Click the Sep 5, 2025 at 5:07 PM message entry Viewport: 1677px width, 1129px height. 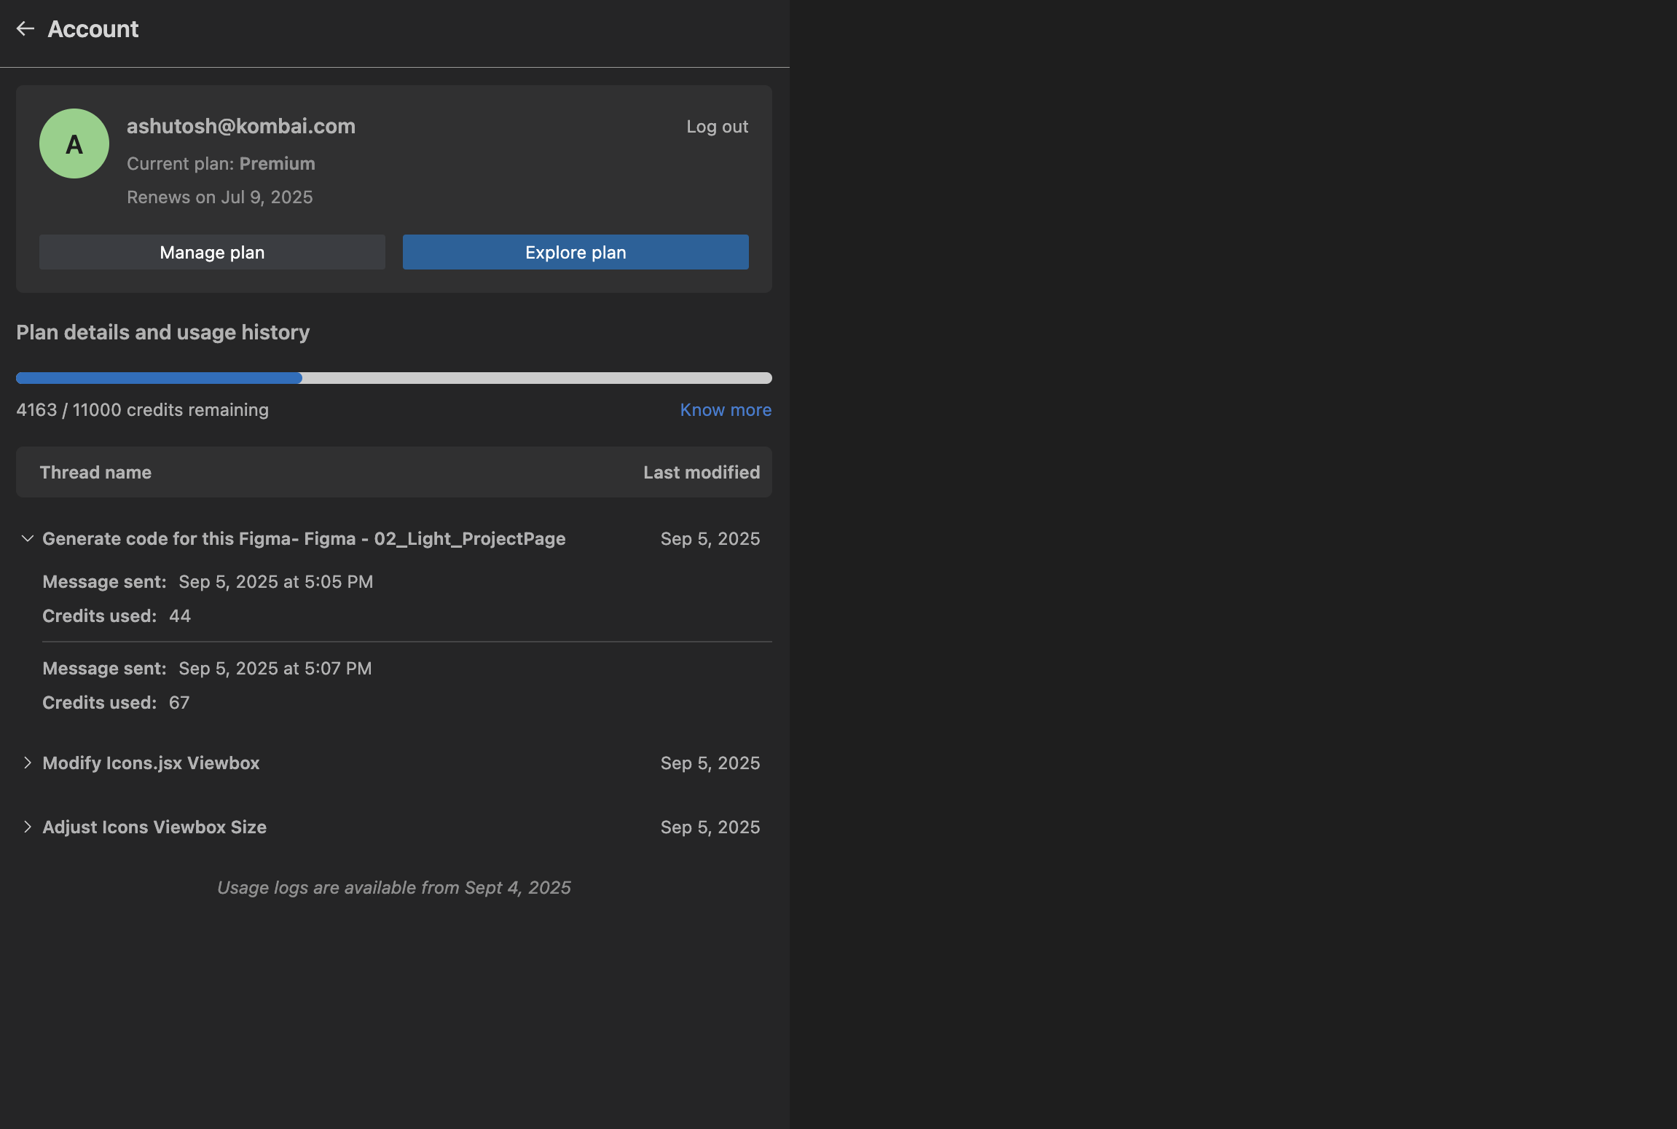click(275, 669)
